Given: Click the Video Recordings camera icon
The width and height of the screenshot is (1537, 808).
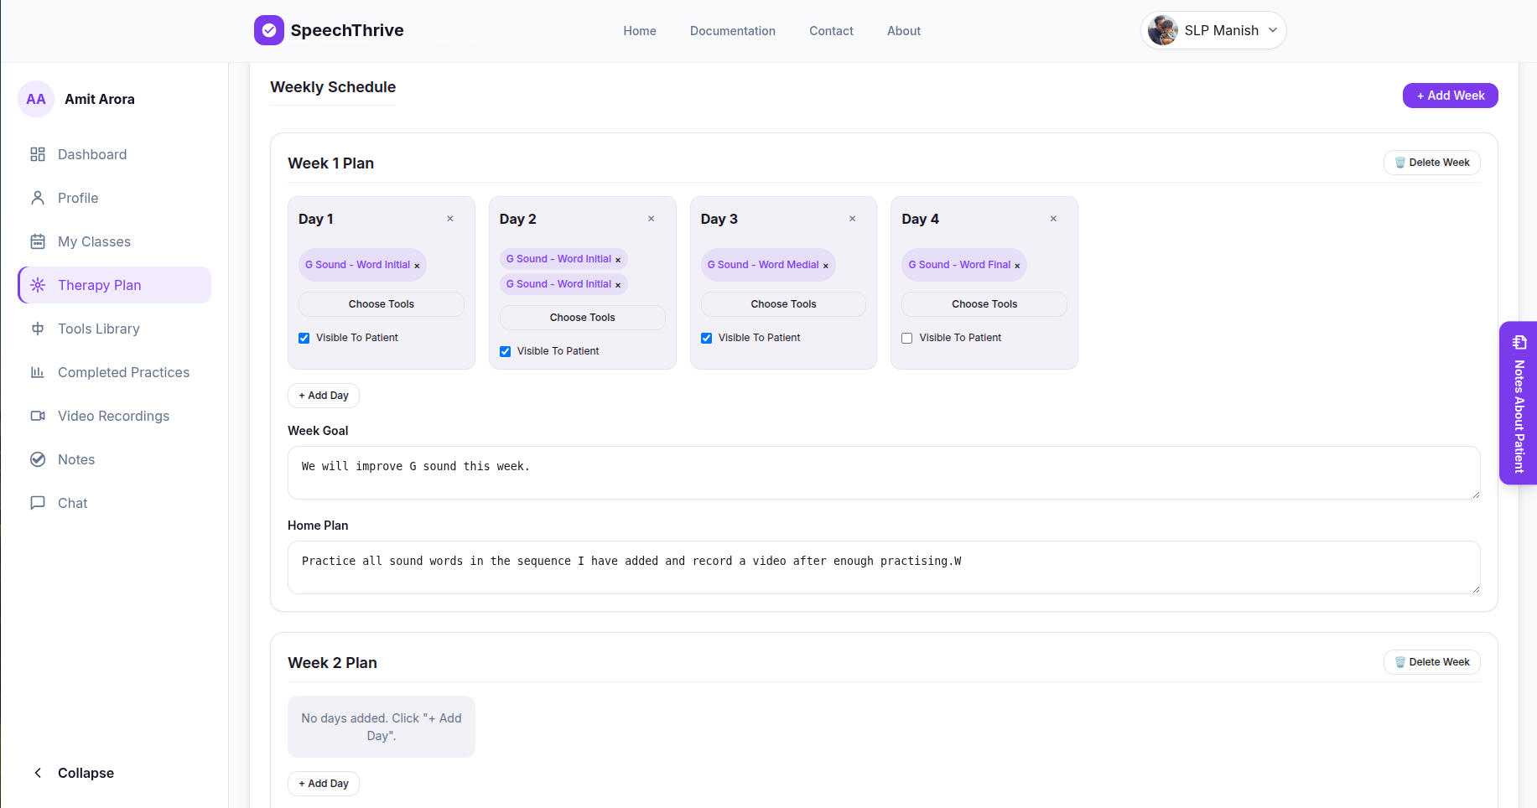Looking at the screenshot, I should click(38, 416).
